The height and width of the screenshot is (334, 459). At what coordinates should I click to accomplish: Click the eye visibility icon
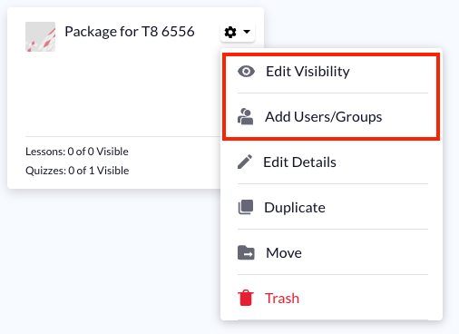[x=246, y=72]
